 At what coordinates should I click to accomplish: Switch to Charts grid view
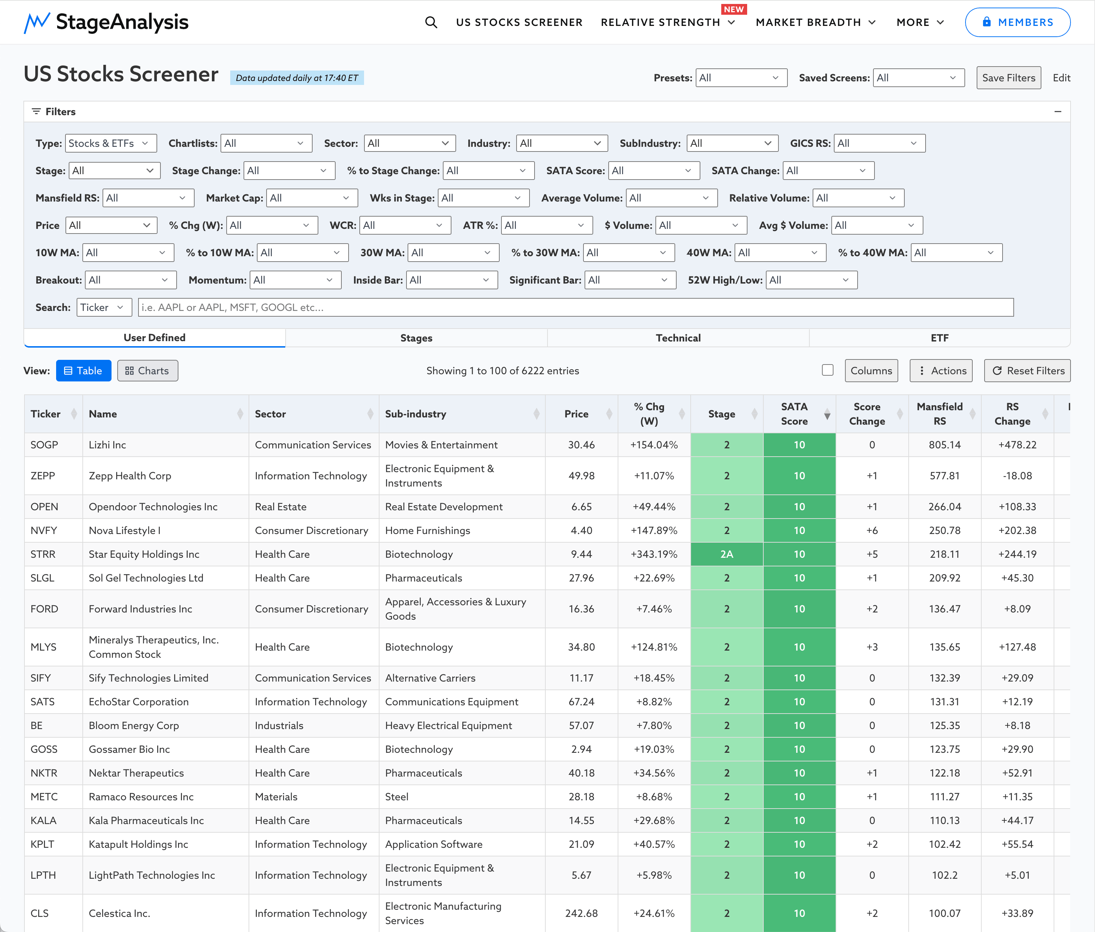coord(147,371)
